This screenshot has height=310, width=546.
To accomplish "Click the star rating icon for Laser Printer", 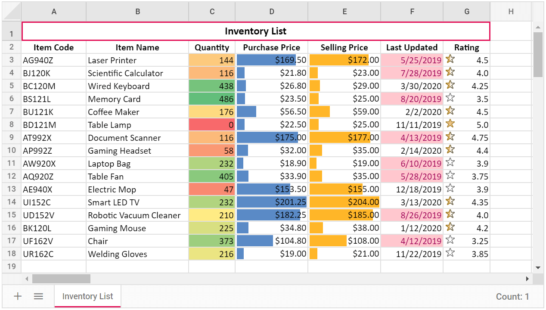I will pyautogui.click(x=450, y=59).
